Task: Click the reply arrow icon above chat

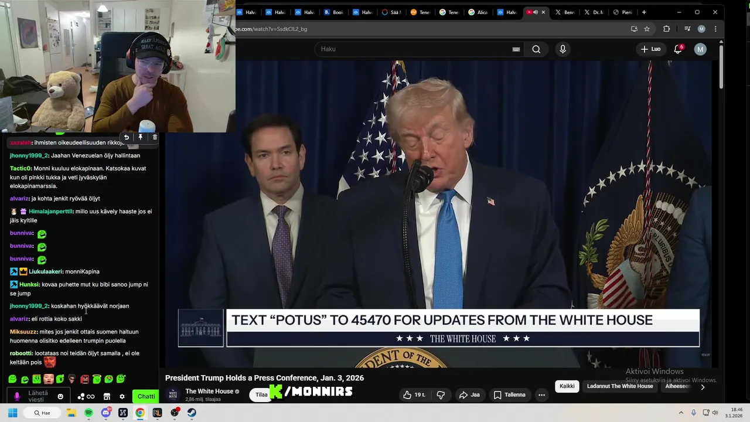Action: click(127, 137)
